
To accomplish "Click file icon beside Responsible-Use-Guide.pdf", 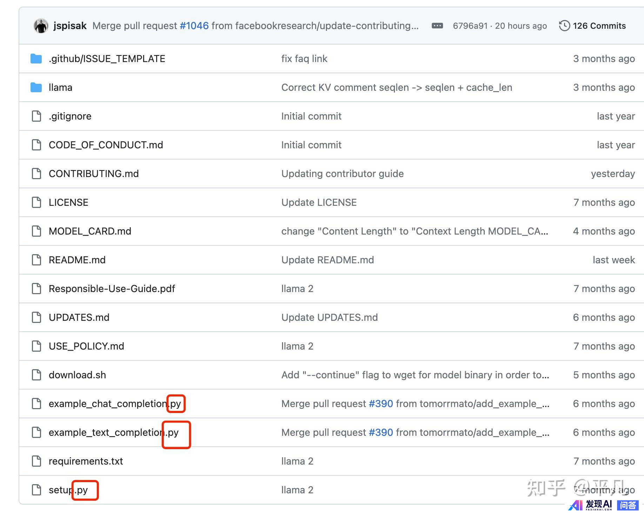I will click(36, 289).
